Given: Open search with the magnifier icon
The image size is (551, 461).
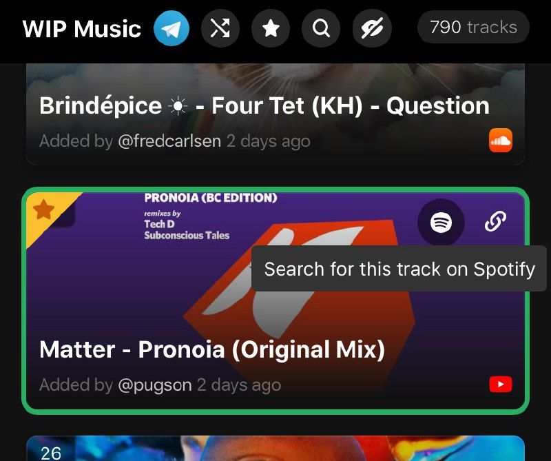Looking at the screenshot, I should pos(321,28).
